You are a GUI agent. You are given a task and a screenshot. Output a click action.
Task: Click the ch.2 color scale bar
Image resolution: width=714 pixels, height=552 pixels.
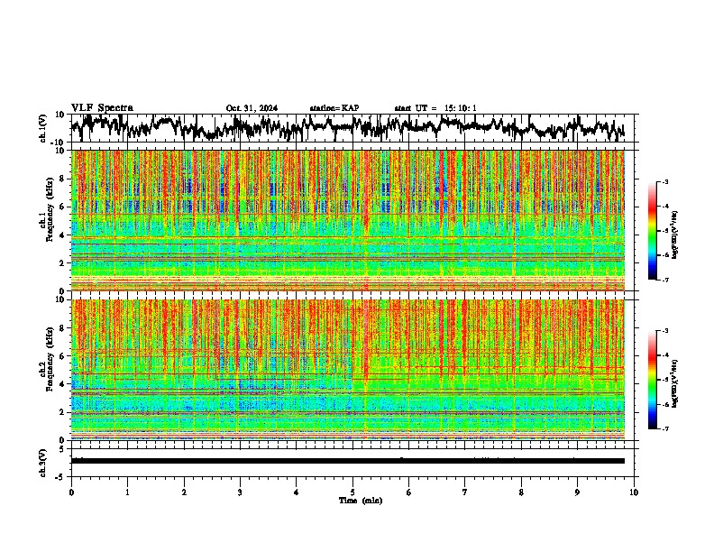point(652,380)
